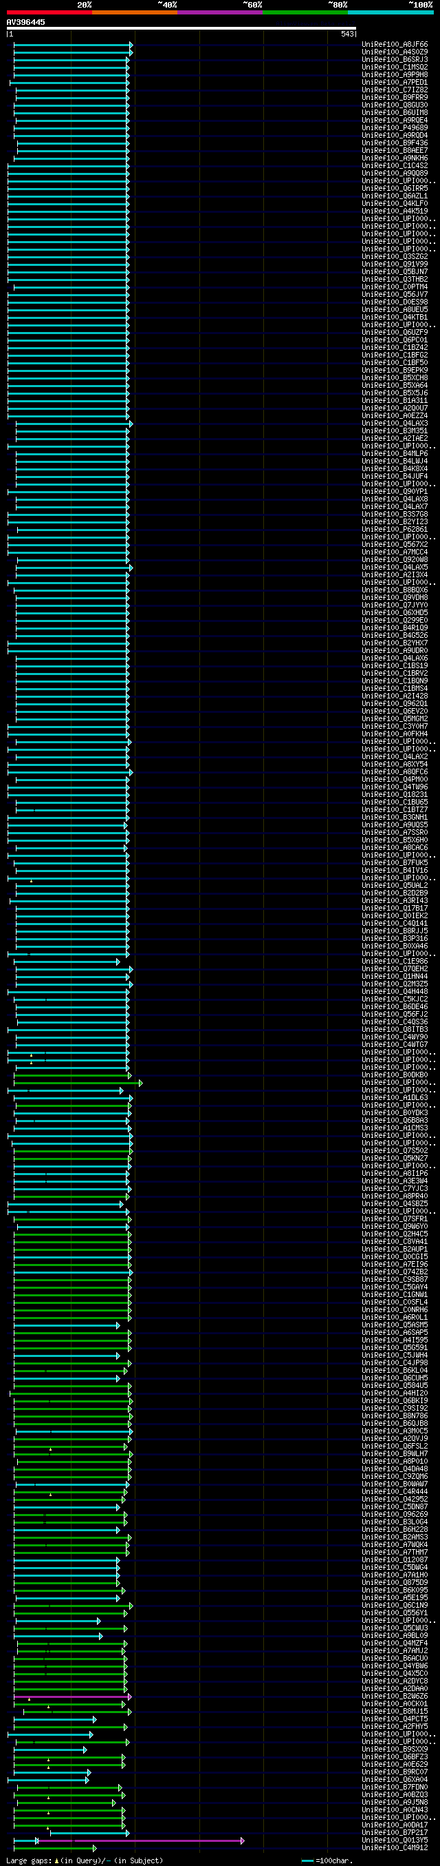Click the long purple alignment bar for Q013Y5

click(141, 1841)
